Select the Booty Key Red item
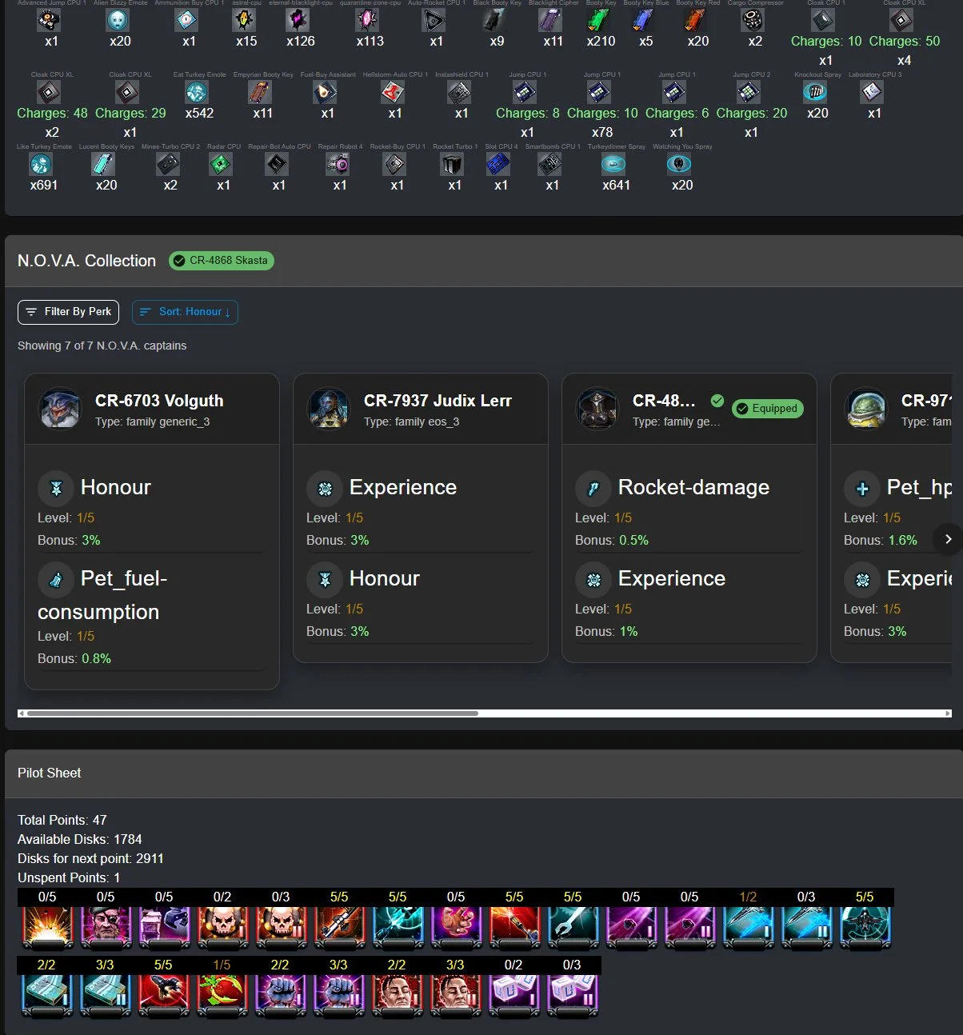 [696, 20]
